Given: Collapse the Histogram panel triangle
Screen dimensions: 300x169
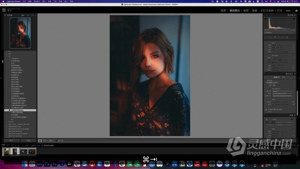Looking at the screenshot, I should point(295,15).
